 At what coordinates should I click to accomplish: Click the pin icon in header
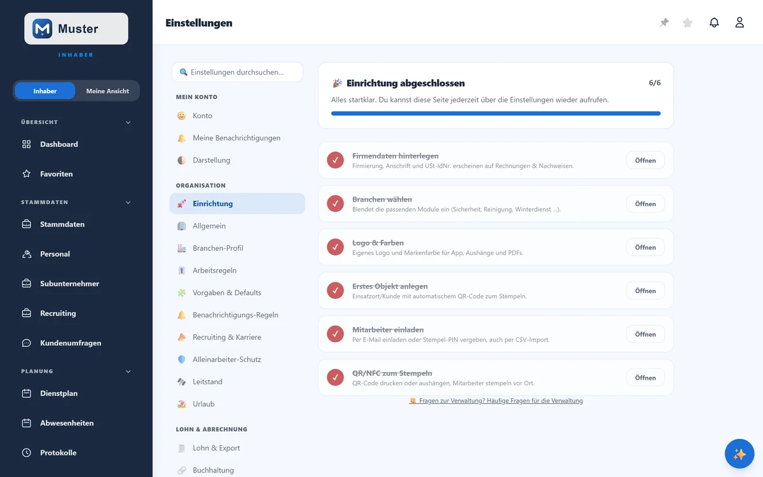point(664,22)
